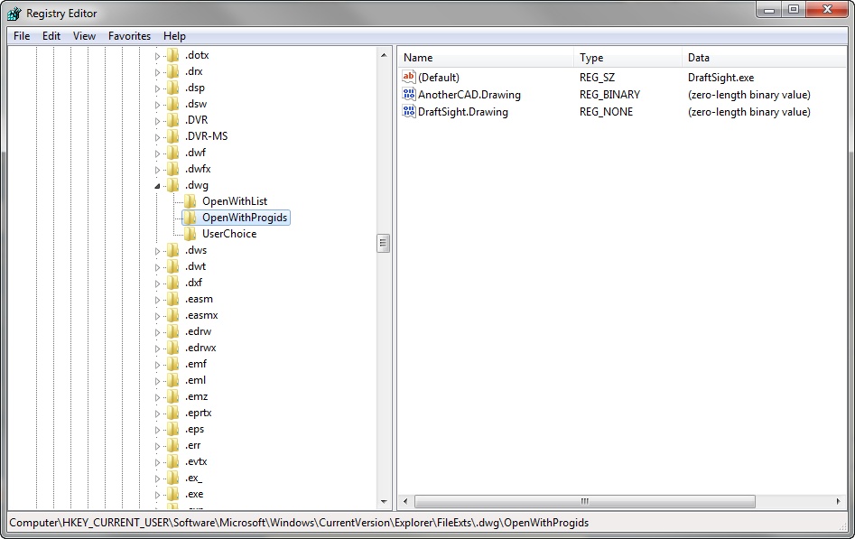
Task: Expand the .eps key
Action: coord(157,430)
